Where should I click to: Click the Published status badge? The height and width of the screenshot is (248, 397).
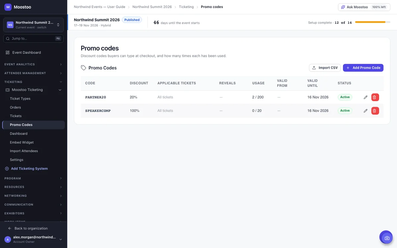tap(132, 20)
